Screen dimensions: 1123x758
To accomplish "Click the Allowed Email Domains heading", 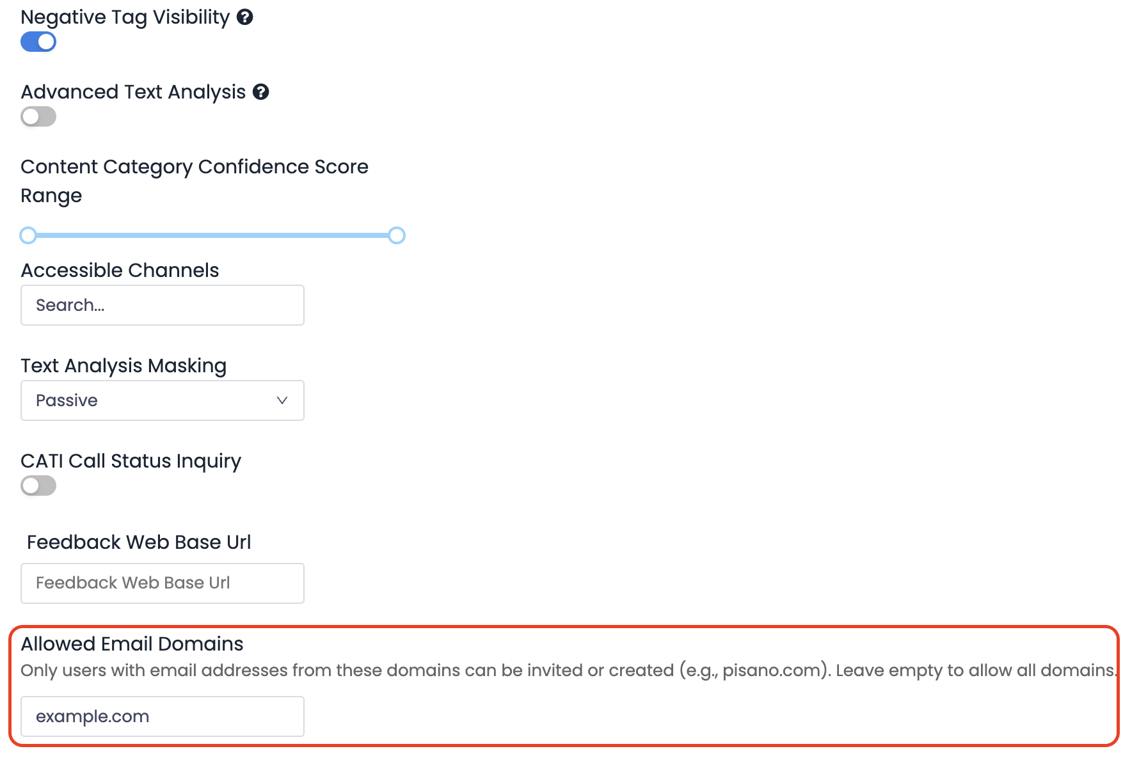I will [x=132, y=644].
